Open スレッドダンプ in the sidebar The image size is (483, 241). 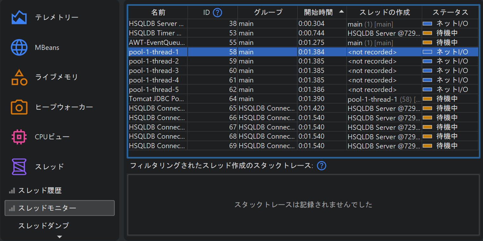pyautogui.click(x=43, y=226)
